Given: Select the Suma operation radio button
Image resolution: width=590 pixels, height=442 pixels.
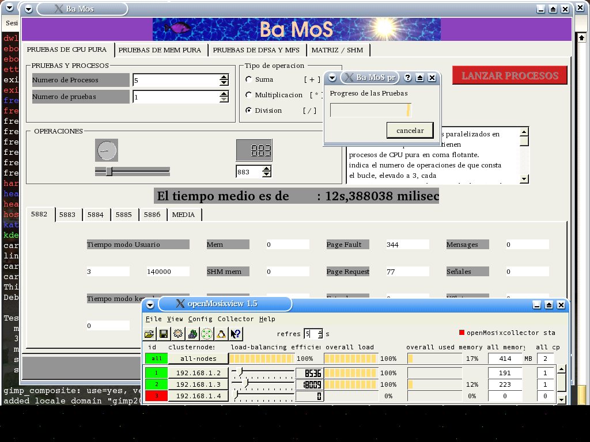Looking at the screenshot, I should pos(249,79).
